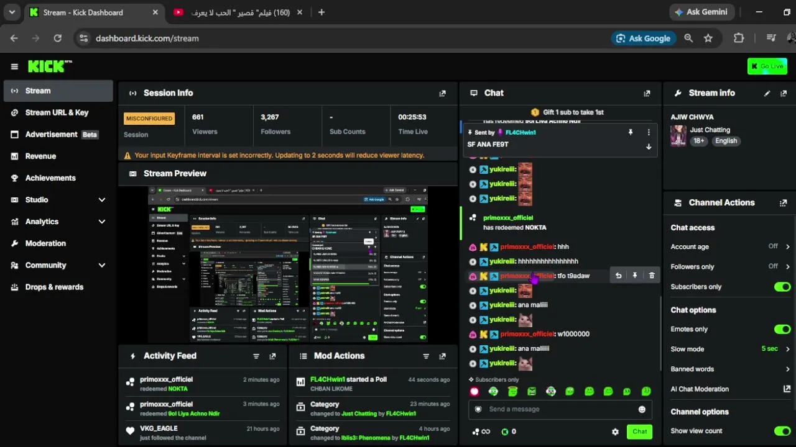Delete the tfo t9adaw chat message
This screenshot has width=796, height=447.
(x=652, y=276)
